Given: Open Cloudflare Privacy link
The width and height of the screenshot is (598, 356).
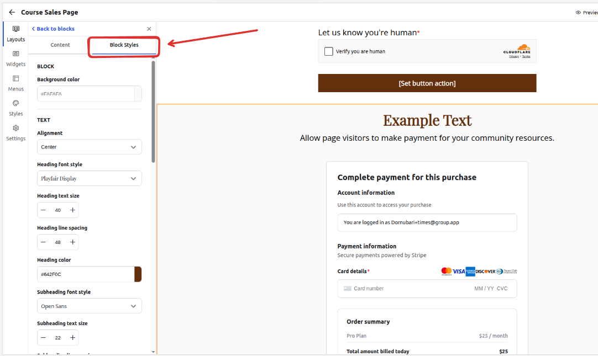Looking at the screenshot, I should click(513, 57).
